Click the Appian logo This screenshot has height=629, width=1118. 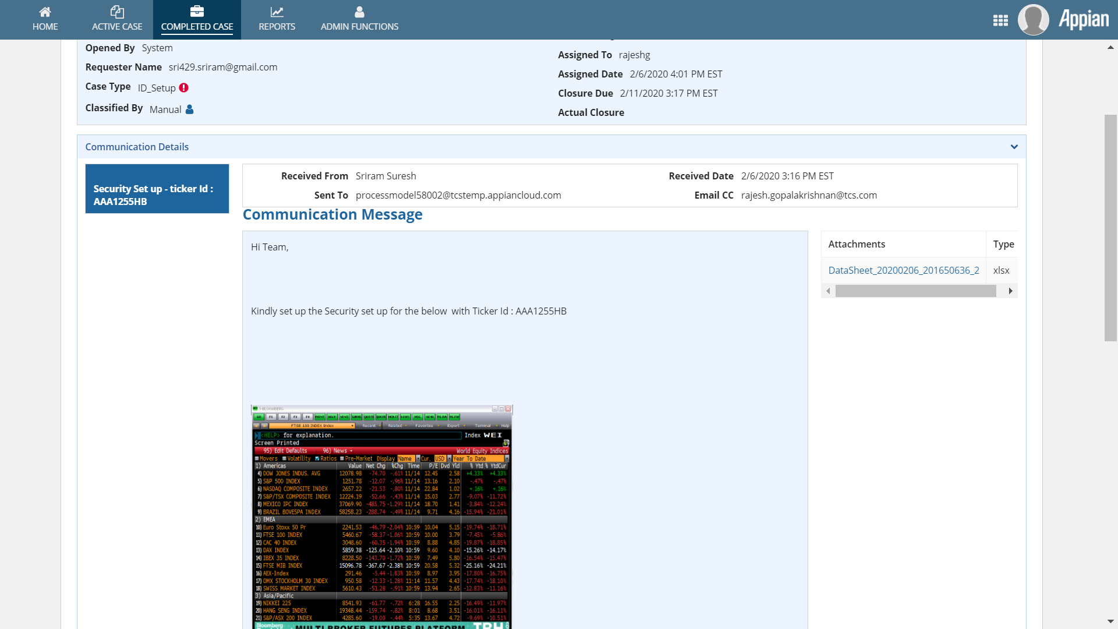click(x=1084, y=20)
